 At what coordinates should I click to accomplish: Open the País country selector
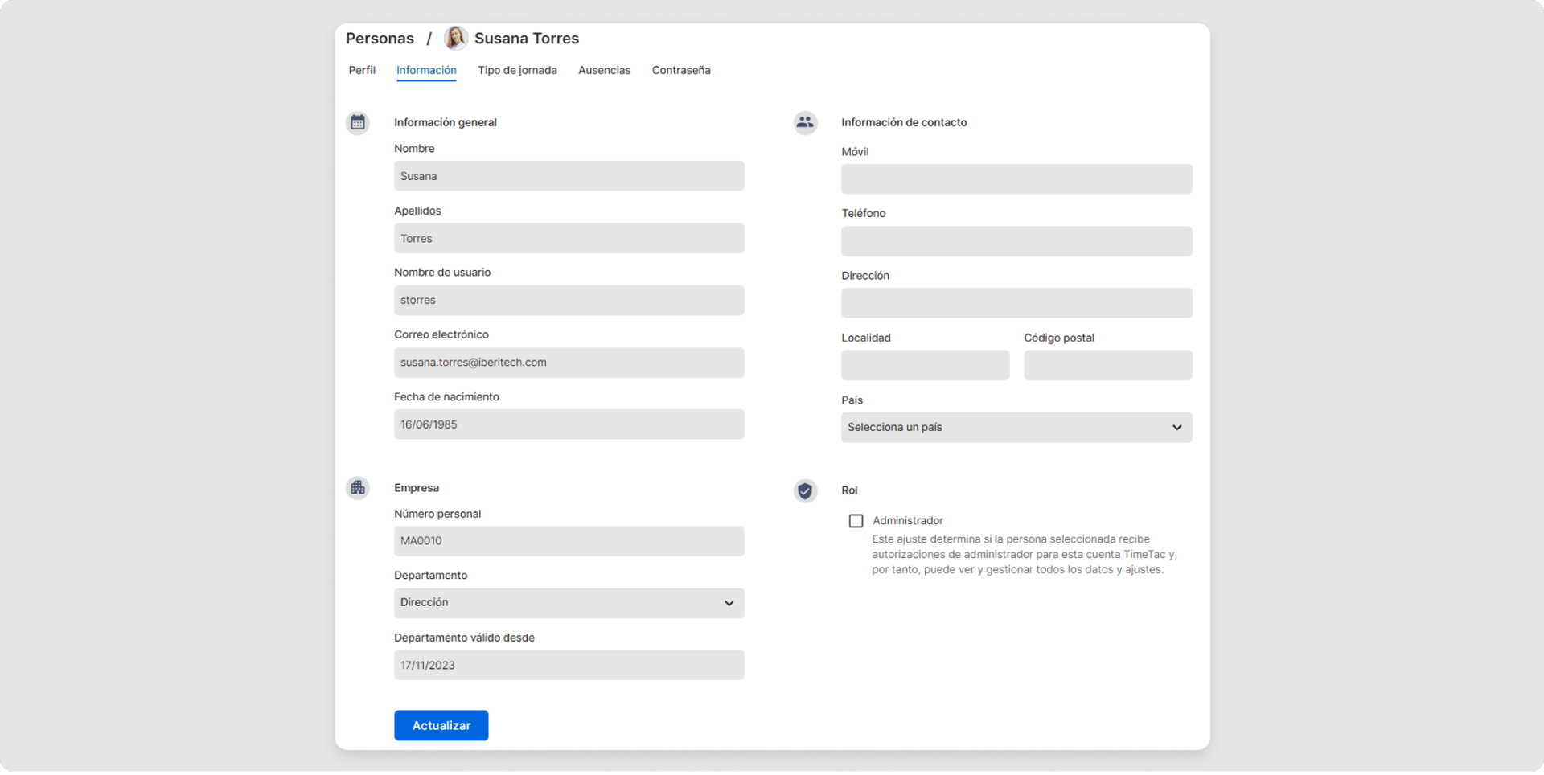(x=1016, y=427)
